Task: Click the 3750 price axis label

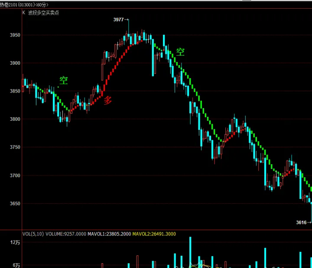Action: [x=15, y=147]
